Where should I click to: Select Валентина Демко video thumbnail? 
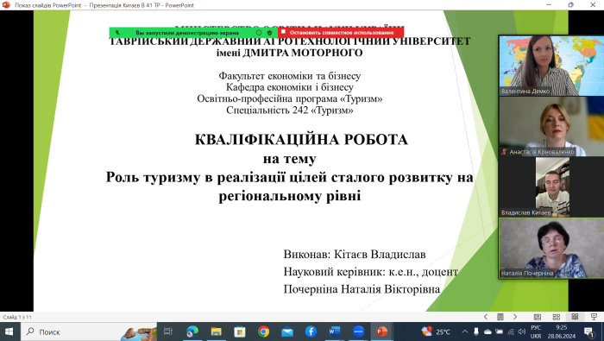[551, 66]
